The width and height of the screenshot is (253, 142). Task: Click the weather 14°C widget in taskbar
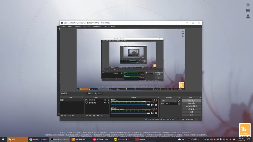coord(182,139)
